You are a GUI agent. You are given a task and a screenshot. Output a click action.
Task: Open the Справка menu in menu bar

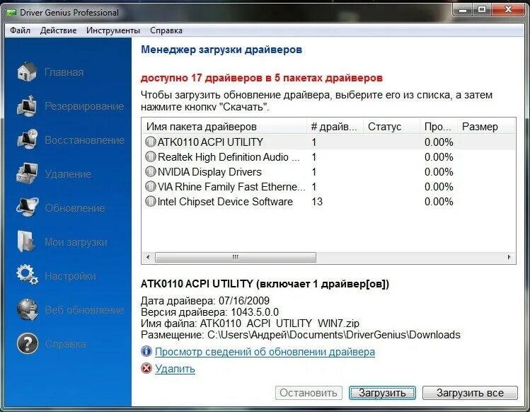pos(166,30)
